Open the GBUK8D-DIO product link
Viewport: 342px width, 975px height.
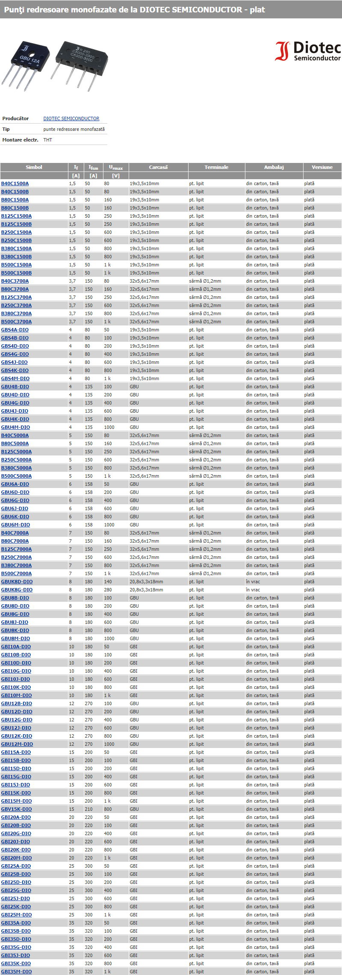coord(17,582)
